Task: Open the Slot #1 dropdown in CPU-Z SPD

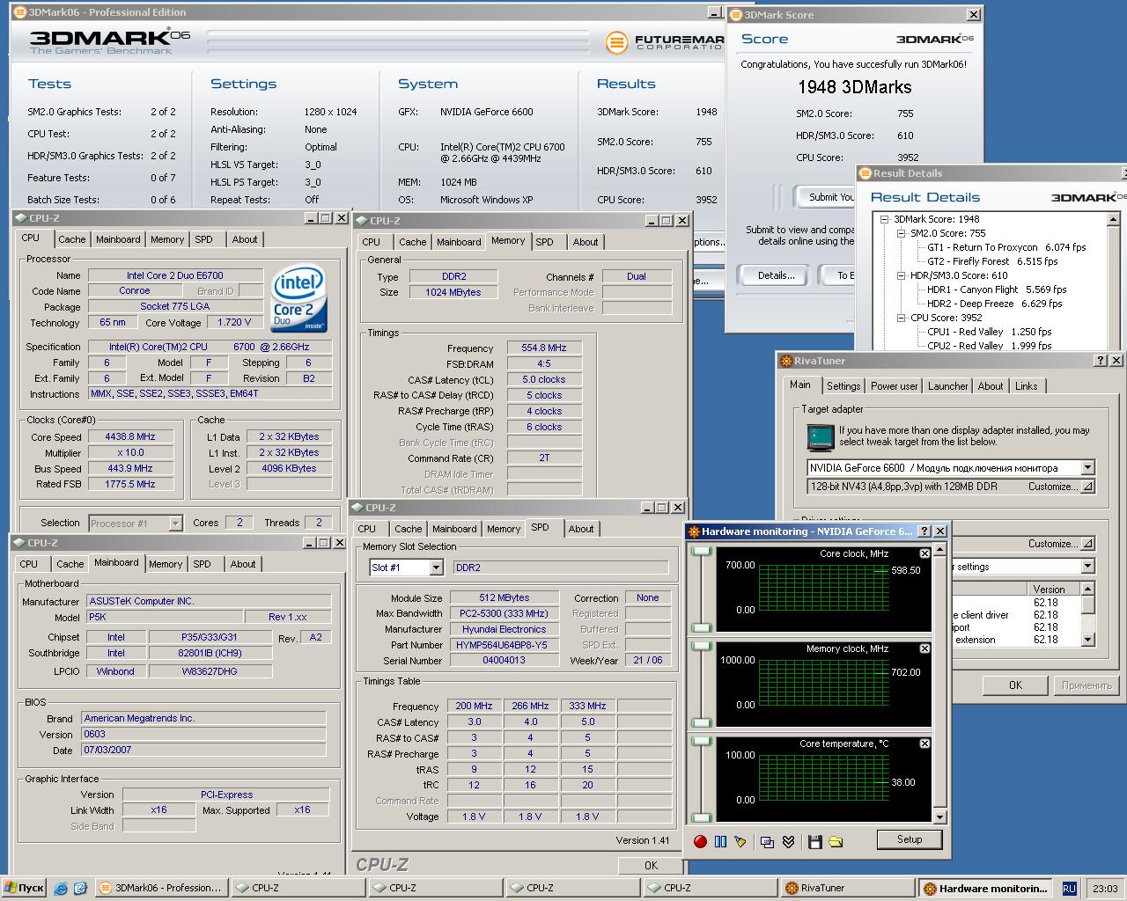Action: [436, 568]
